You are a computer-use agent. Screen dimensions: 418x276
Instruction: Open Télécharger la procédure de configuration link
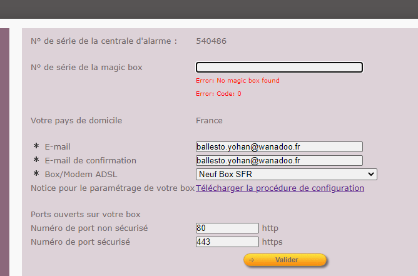point(280,188)
